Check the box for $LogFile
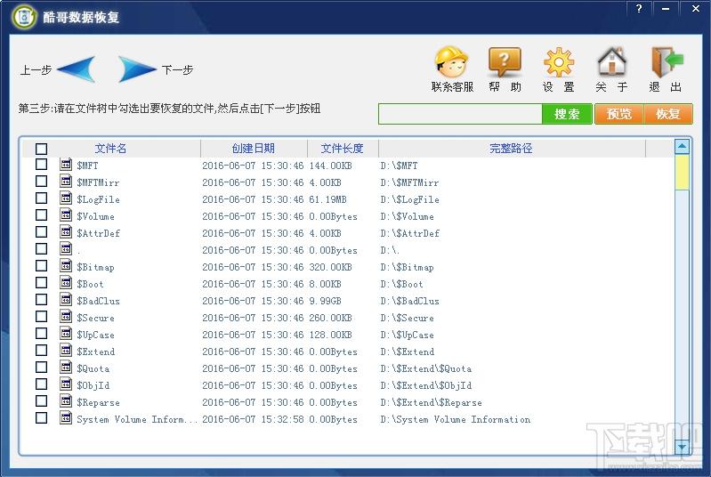This screenshot has width=711, height=477. [41, 198]
